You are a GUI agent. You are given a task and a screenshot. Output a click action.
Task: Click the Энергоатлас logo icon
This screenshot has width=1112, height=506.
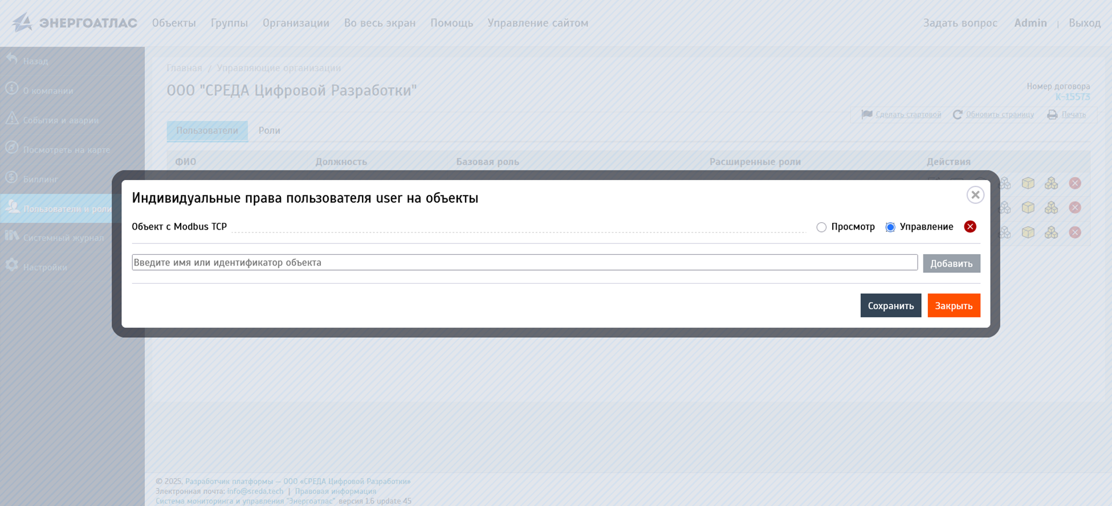[22, 23]
